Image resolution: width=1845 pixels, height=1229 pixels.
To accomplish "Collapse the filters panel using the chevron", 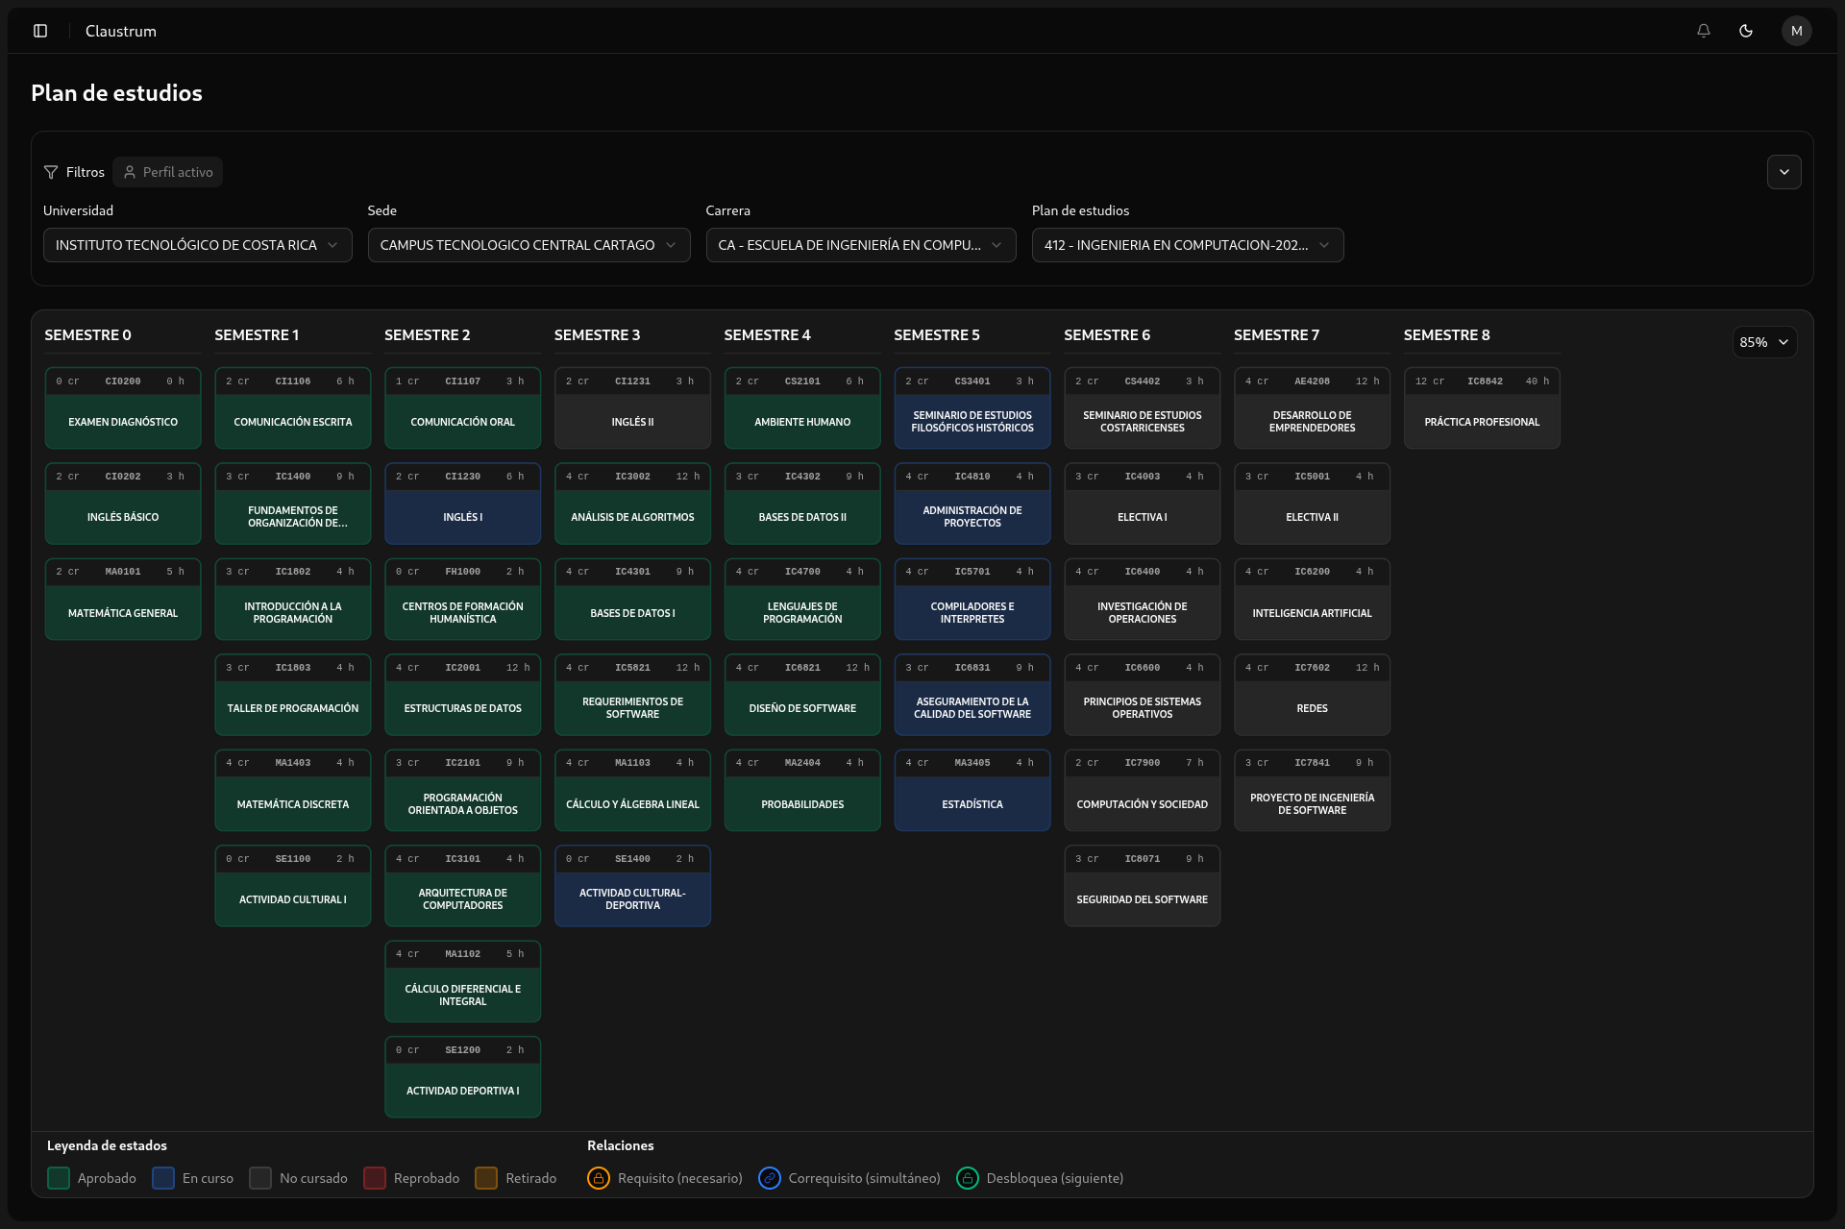I will click(x=1784, y=172).
